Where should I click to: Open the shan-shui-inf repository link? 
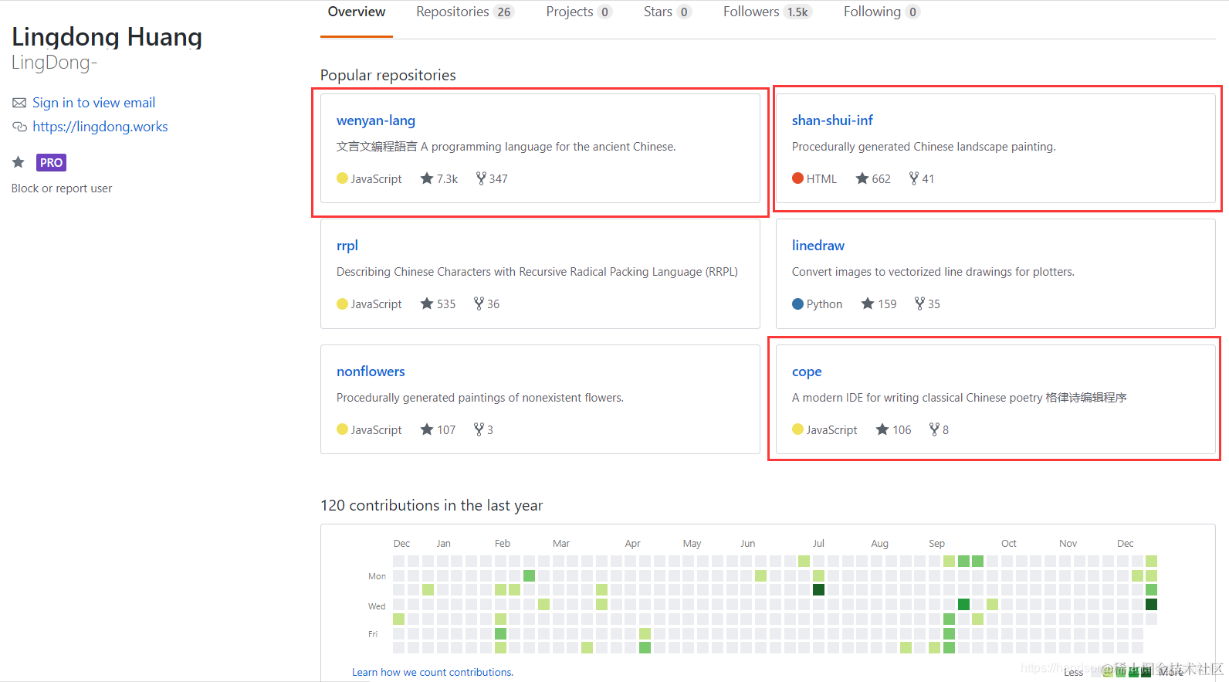pos(832,120)
